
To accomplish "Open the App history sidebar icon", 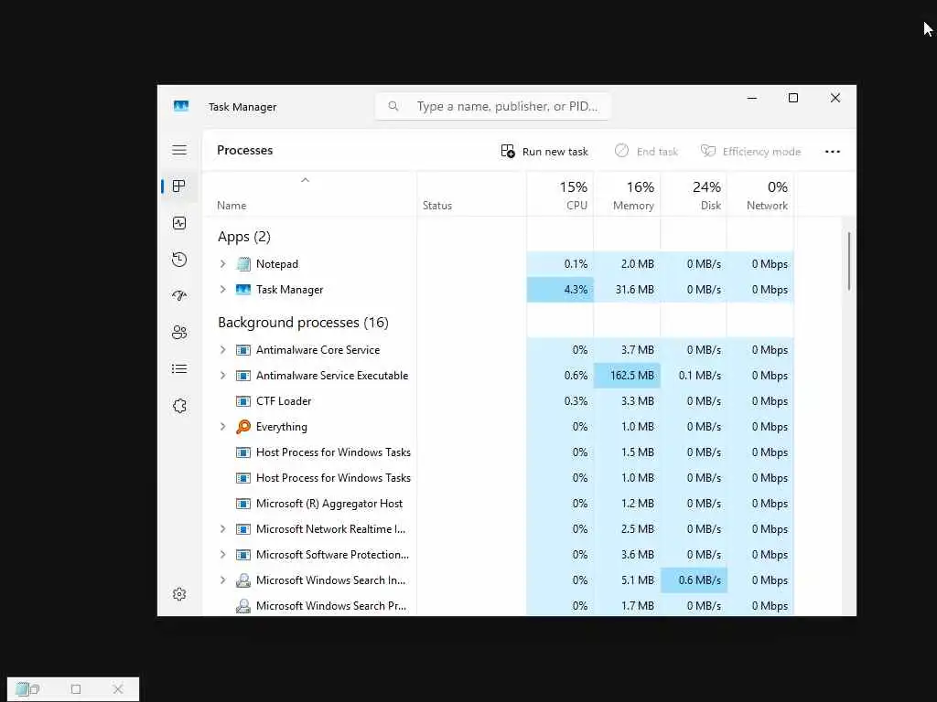I will click(x=179, y=259).
